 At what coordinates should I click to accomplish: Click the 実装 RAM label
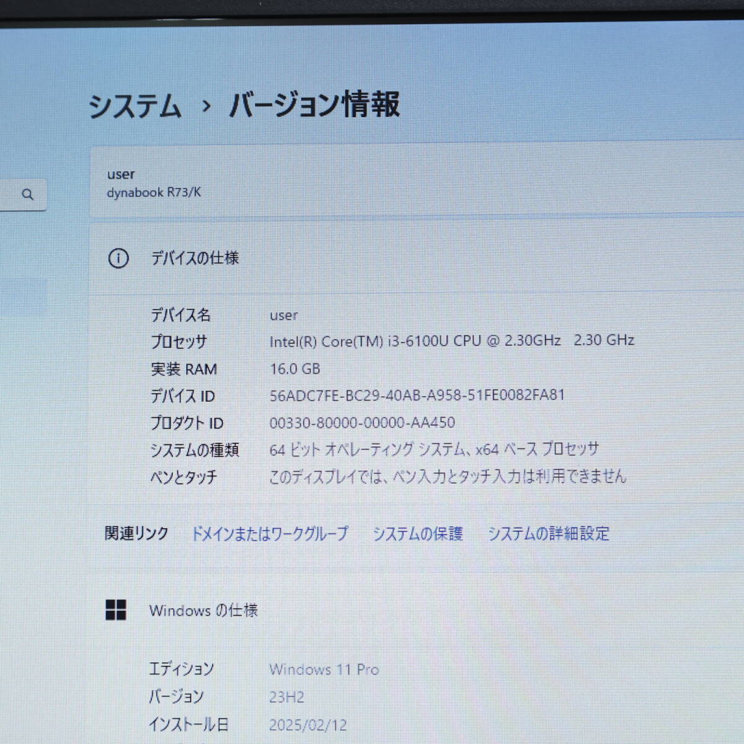[184, 370]
